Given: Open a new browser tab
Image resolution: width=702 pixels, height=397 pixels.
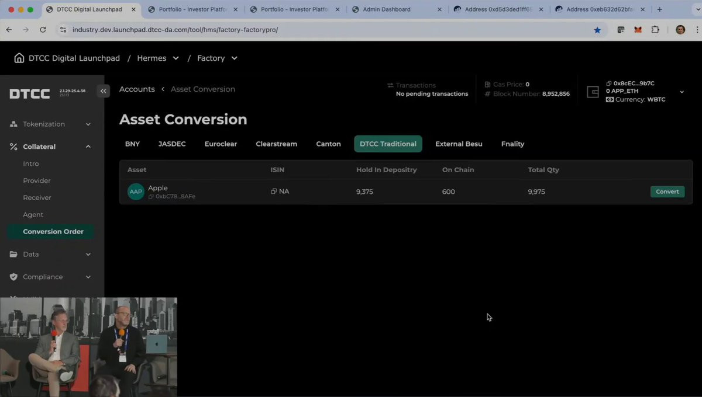Looking at the screenshot, I should point(660,9).
